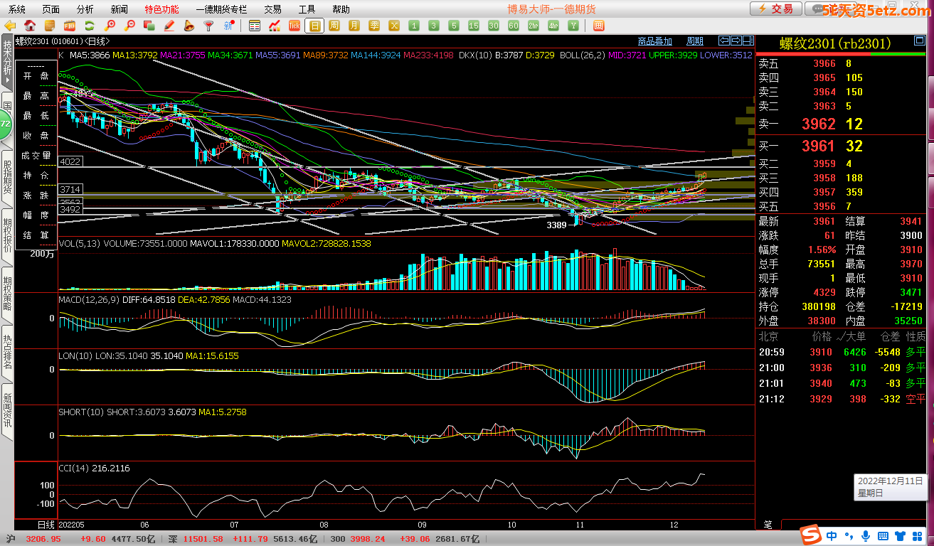Click the yellow back arrow icon
The image size is (934, 546).
pyautogui.click(x=9, y=26)
